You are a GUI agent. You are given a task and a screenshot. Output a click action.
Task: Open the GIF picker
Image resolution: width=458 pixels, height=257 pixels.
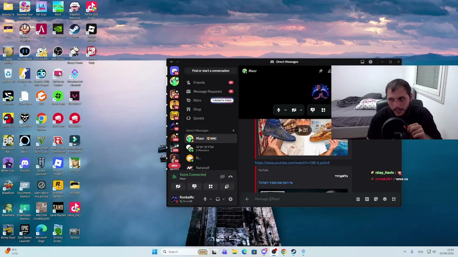pos(367,199)
